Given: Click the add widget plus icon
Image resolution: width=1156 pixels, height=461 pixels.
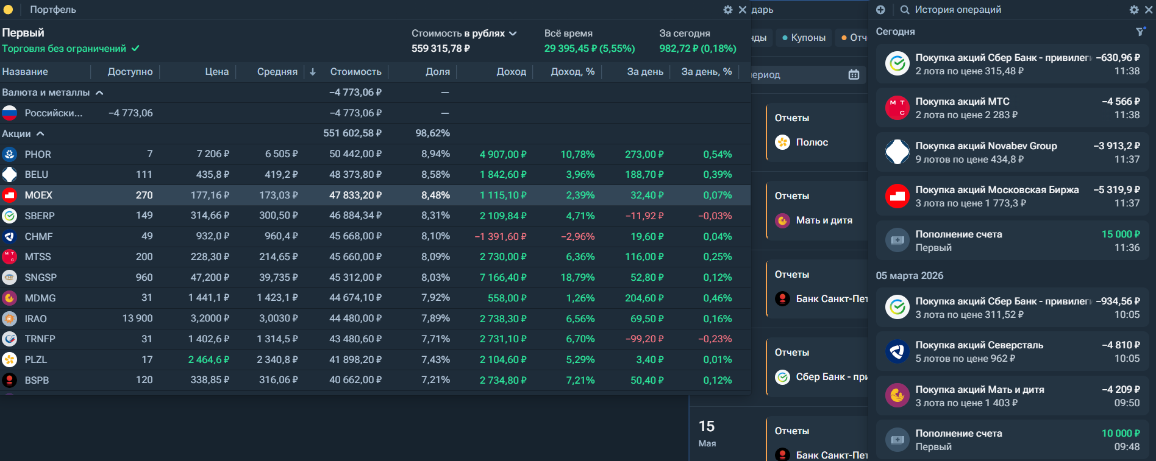Looking at the screenshot, I should [x=880, y=10].
